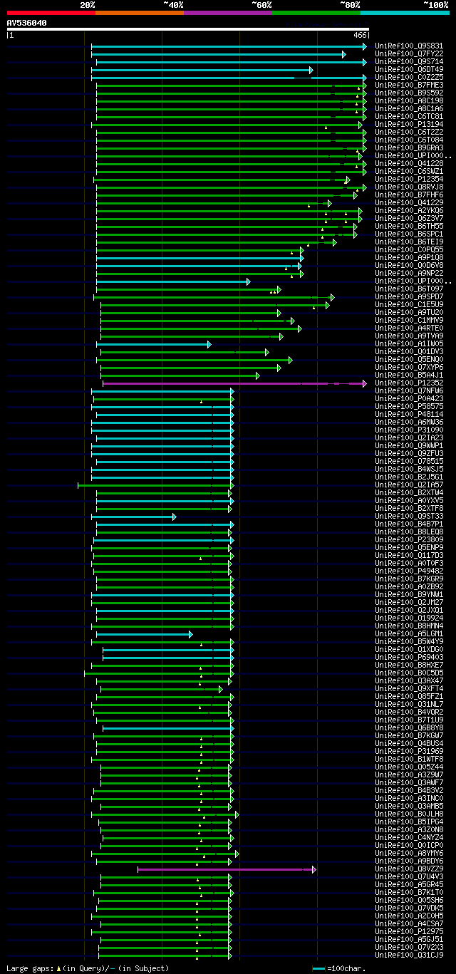Click the UniRef100_Q41228 label
Screen dimensions: 456x974
click(409, 163)
